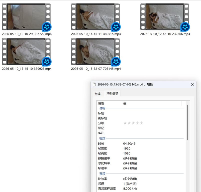The width and height of the screenshot is (201, 192).
Task: Set rating to four stars
Action: click(137, 123)
